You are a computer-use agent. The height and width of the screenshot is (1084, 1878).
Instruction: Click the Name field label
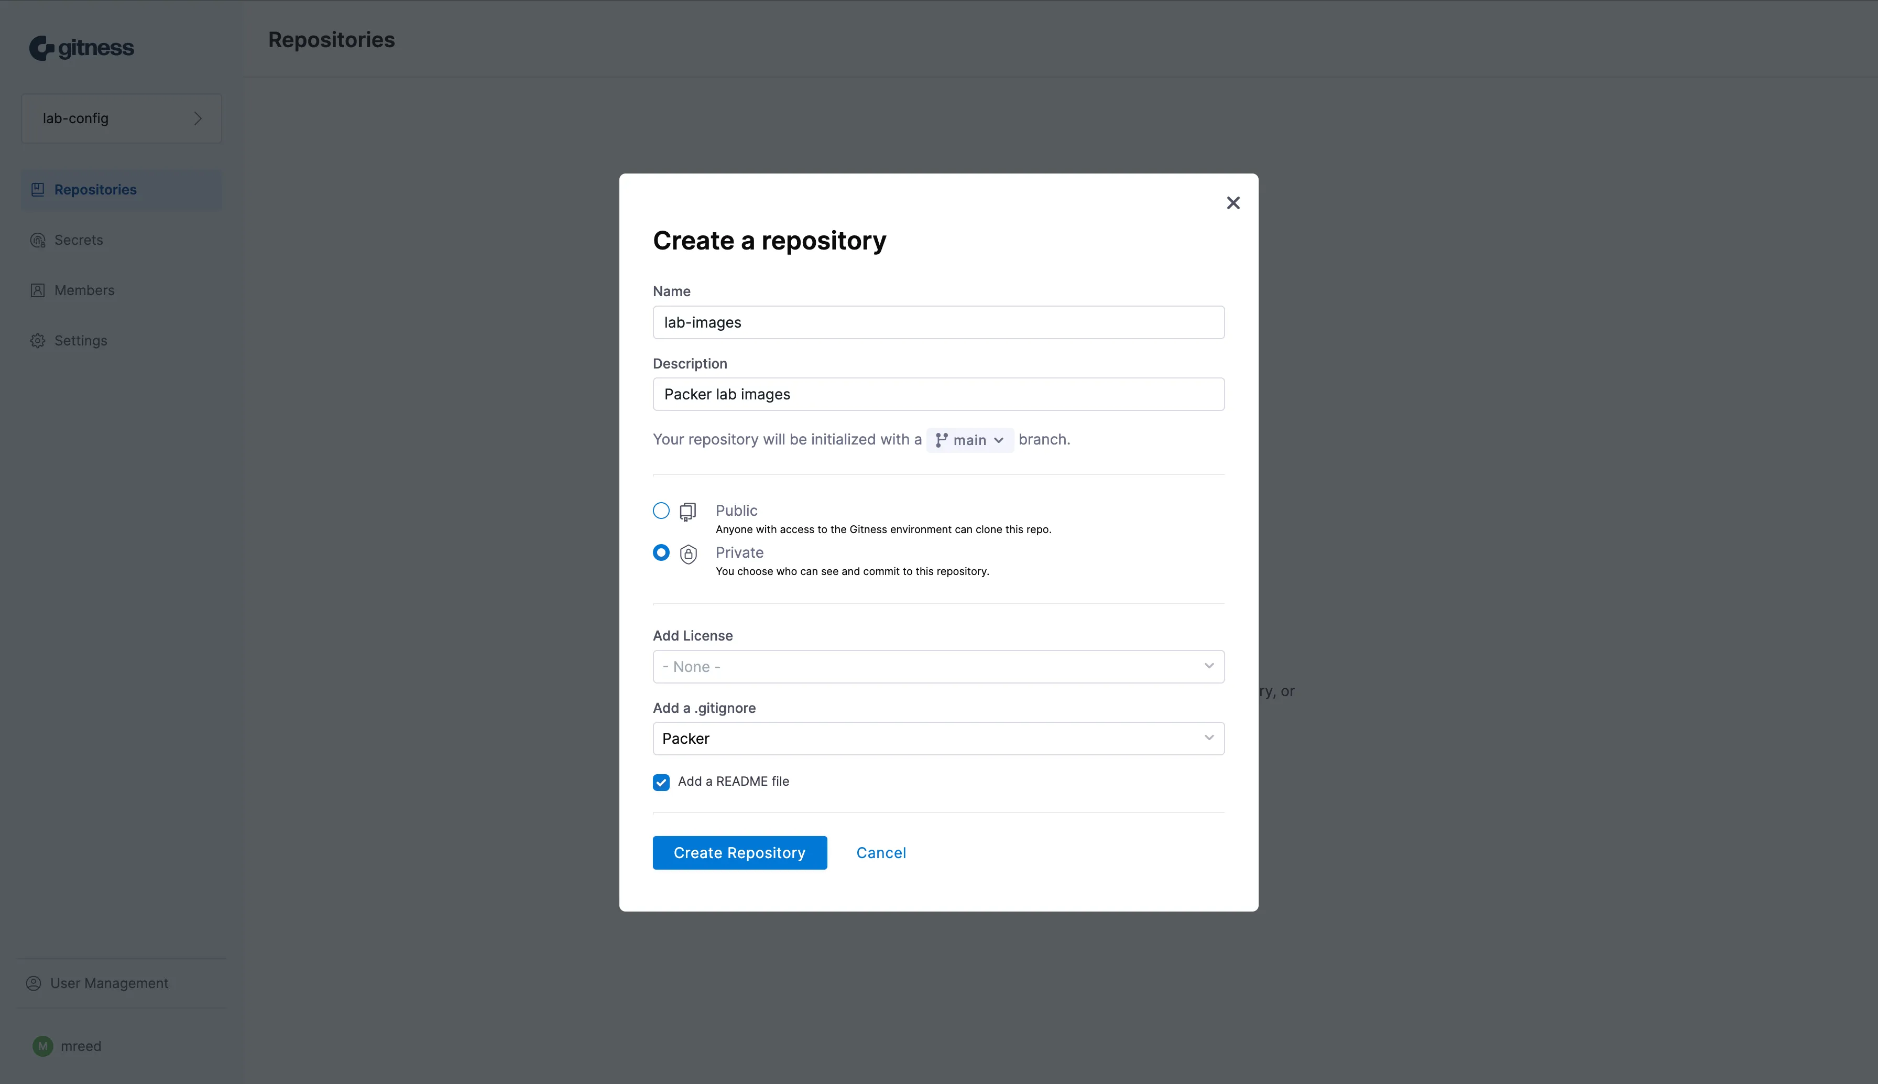(x=671, y=291)
